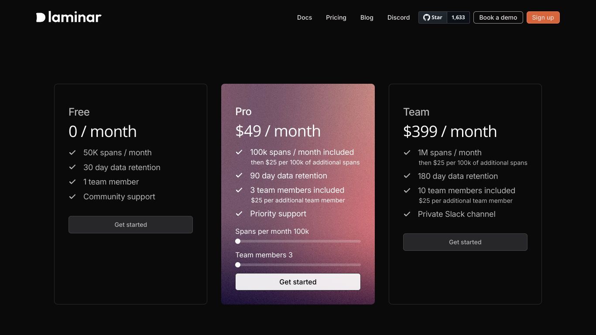Click checkmark next to 180 day data retention

407,176
